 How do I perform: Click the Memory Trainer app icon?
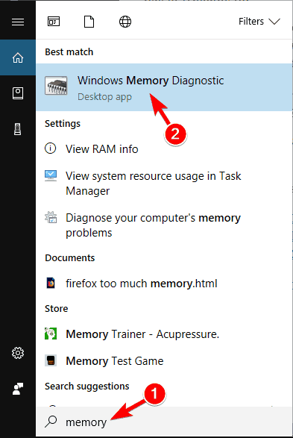click(51, 334)
